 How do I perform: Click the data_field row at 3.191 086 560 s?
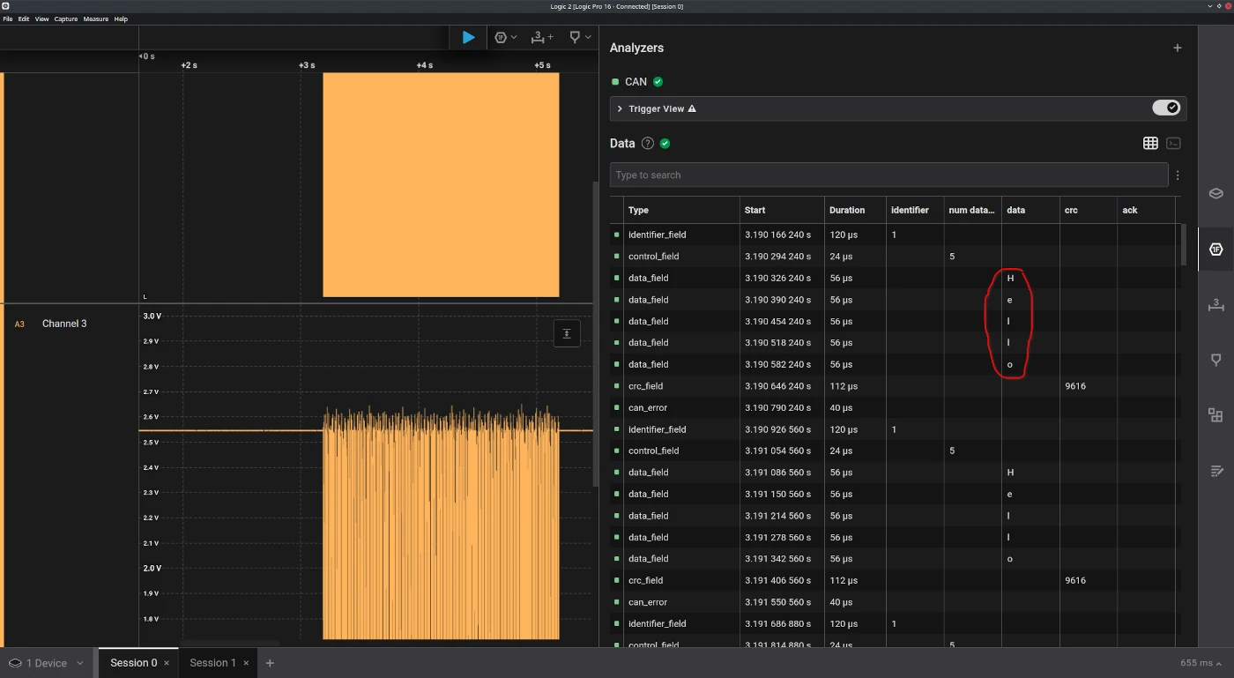click(x=893, y=473)
